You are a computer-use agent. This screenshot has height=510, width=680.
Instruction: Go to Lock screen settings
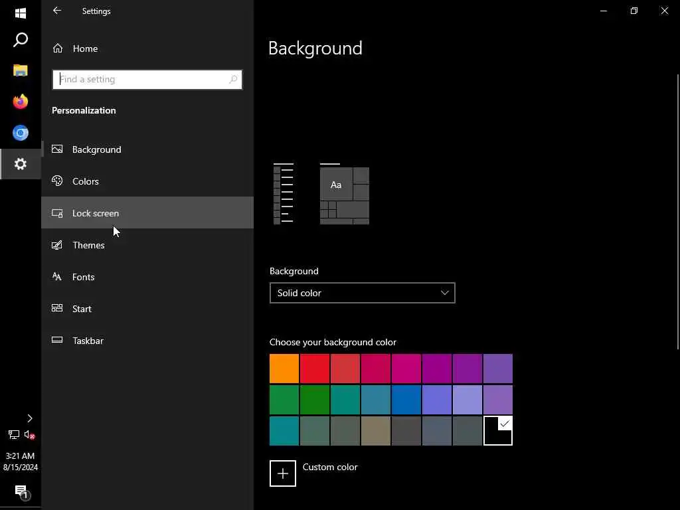coord(96,213)
